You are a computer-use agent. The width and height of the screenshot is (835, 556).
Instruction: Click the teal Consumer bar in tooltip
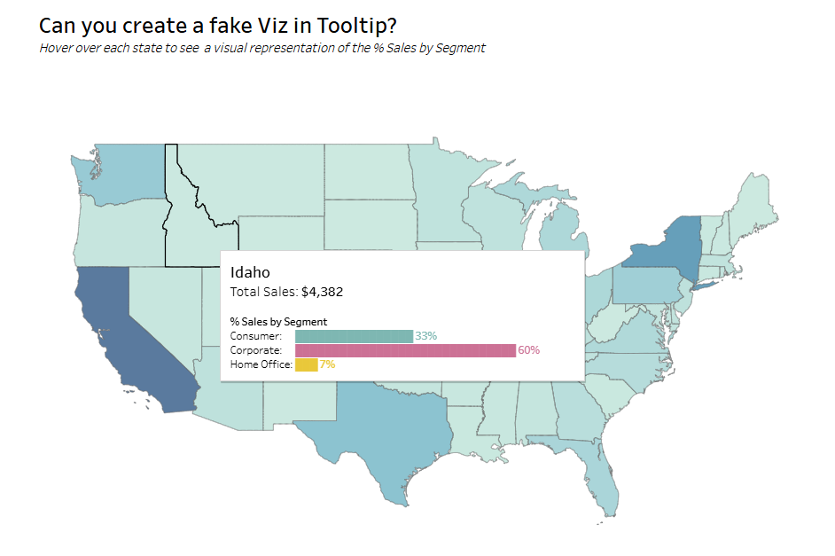[x=354, y=336]
